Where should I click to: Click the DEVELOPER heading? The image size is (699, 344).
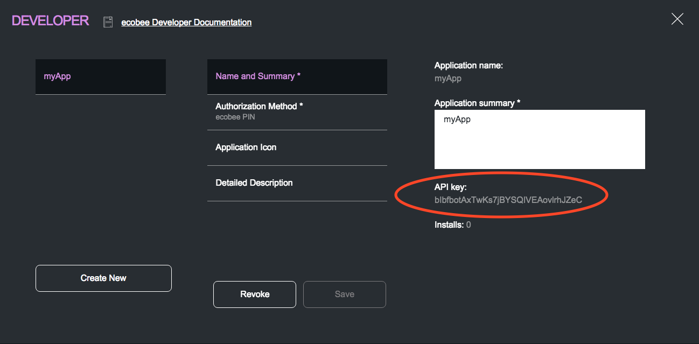51,21
